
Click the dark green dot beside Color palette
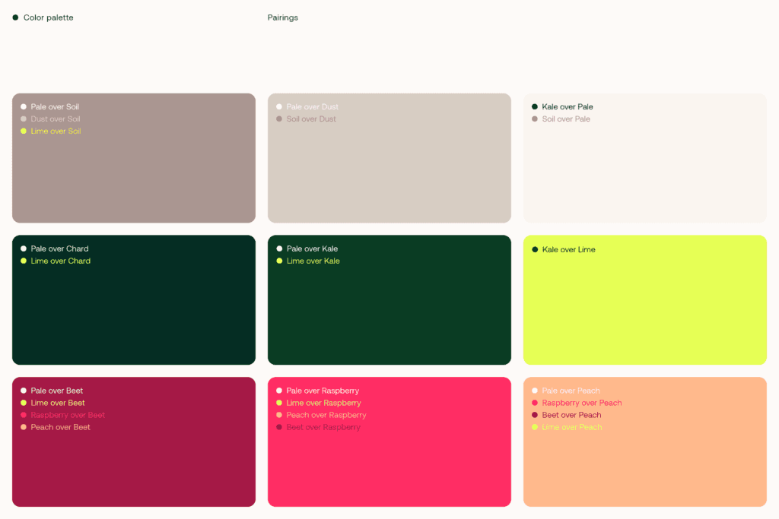click(15, 17)
